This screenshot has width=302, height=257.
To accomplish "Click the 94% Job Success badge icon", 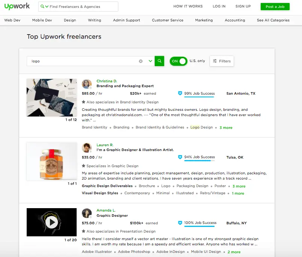I will pos(180,157).
